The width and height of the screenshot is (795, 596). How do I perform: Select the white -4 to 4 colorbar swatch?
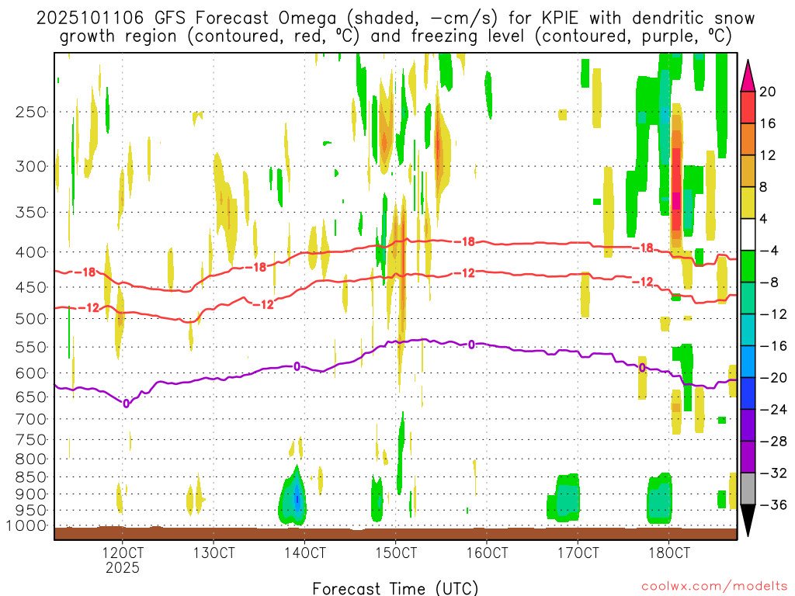tap(748, 234)
